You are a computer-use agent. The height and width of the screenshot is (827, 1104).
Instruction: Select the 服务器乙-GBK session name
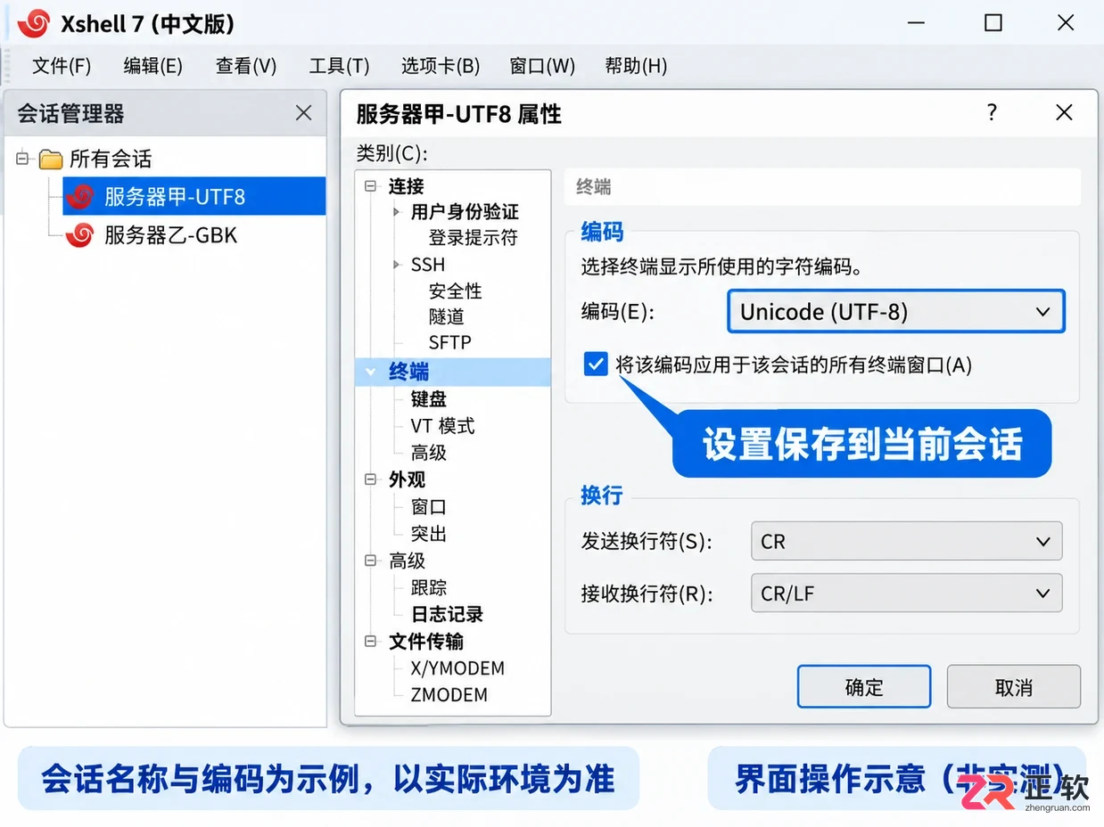click(x=171, y=235)
